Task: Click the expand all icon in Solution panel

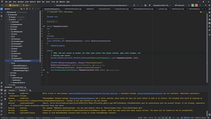Action: point(30,9)
